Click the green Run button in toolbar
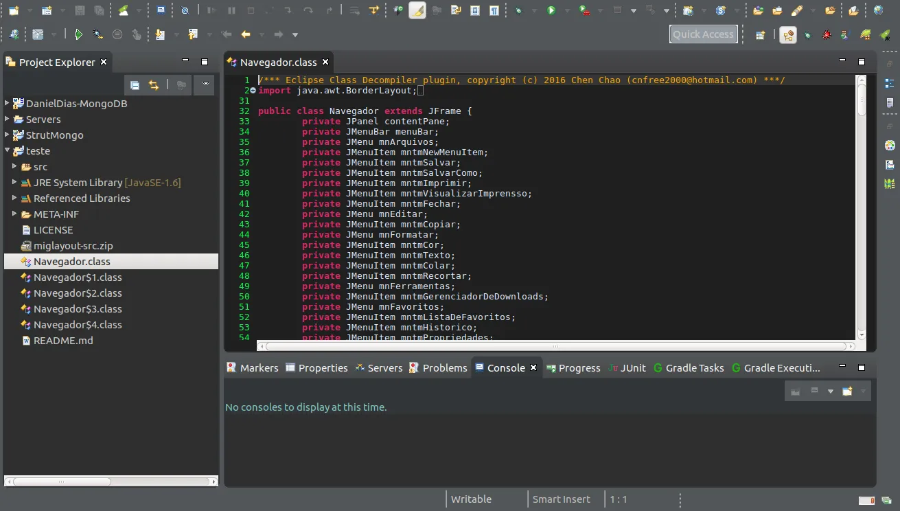This screenshot has width=900, height=511. pyautogui.click(x=551, y=10)
